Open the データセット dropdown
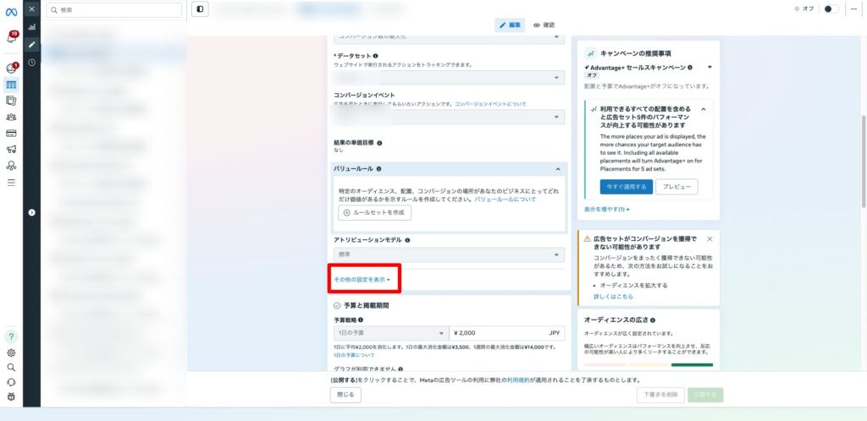This screenshot has width=867, height=421. point(449,78)
